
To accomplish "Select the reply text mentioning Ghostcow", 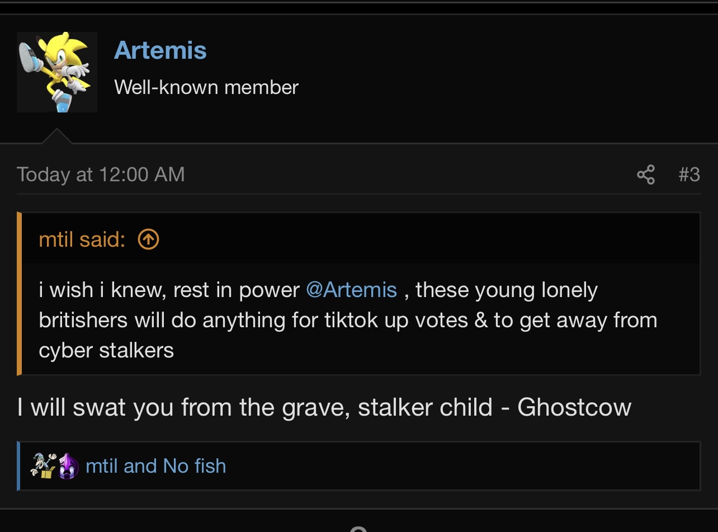I will [324, 407].
